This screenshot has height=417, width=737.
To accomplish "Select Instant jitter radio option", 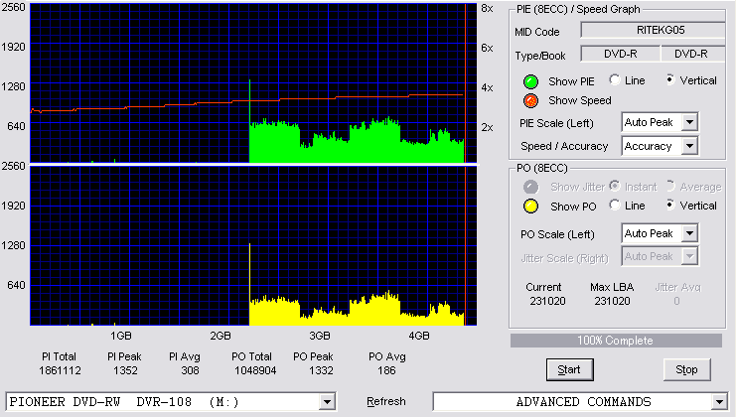I will 615,186.
